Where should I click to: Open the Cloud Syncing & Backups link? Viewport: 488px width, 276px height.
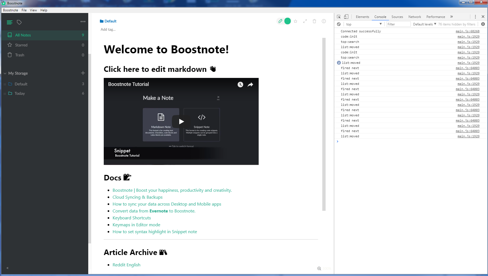137,197
